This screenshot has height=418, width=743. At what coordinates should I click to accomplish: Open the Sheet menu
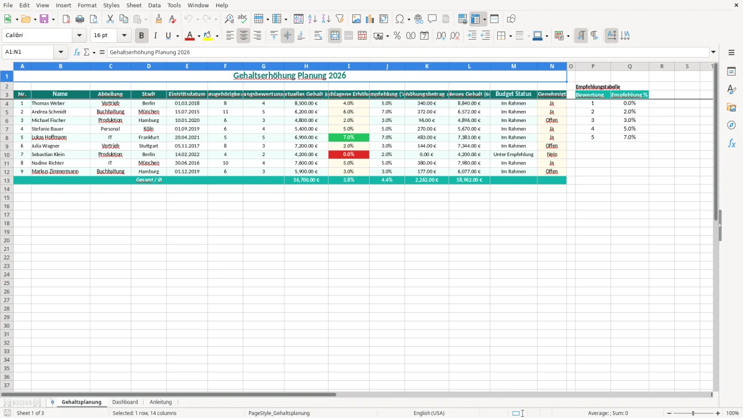134,5
